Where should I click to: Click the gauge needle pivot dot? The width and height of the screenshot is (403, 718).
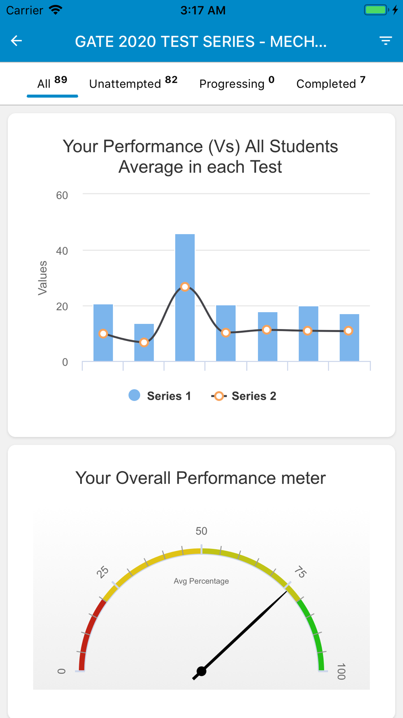(201, 671)
